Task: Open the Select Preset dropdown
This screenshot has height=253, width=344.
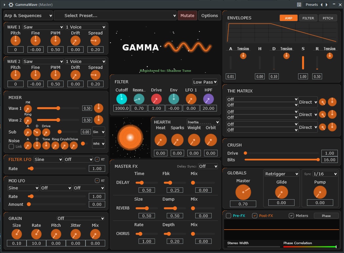Action: tap(115, 16)
